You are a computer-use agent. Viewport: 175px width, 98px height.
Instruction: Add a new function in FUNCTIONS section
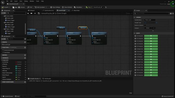tap(25, 47)
